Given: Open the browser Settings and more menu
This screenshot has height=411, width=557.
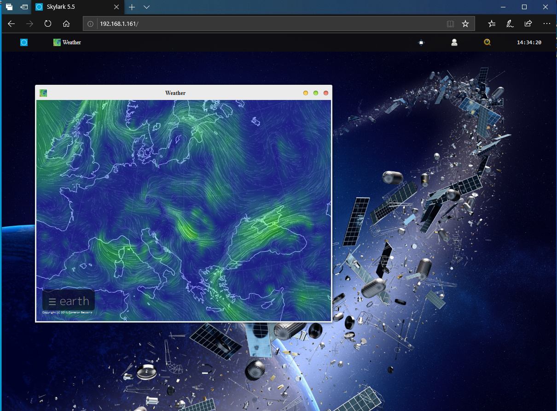Looking at the screenshot, I should [x=546, y=23].
